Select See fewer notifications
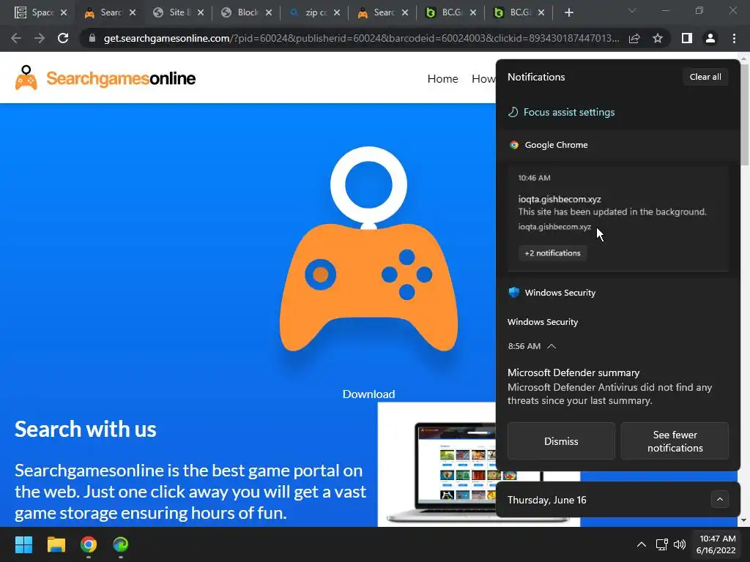The height and width of the screenshot is (562, 750). click(675, 441)
